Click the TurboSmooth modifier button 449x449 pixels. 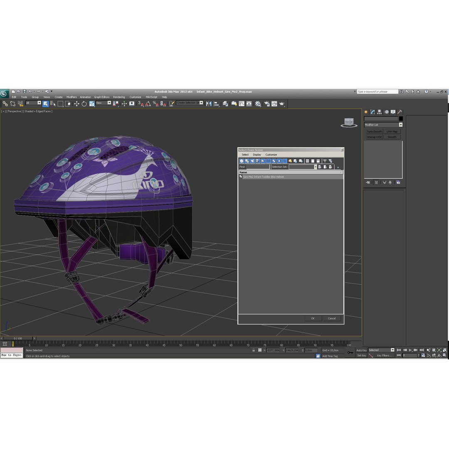(x=374, y=132)
